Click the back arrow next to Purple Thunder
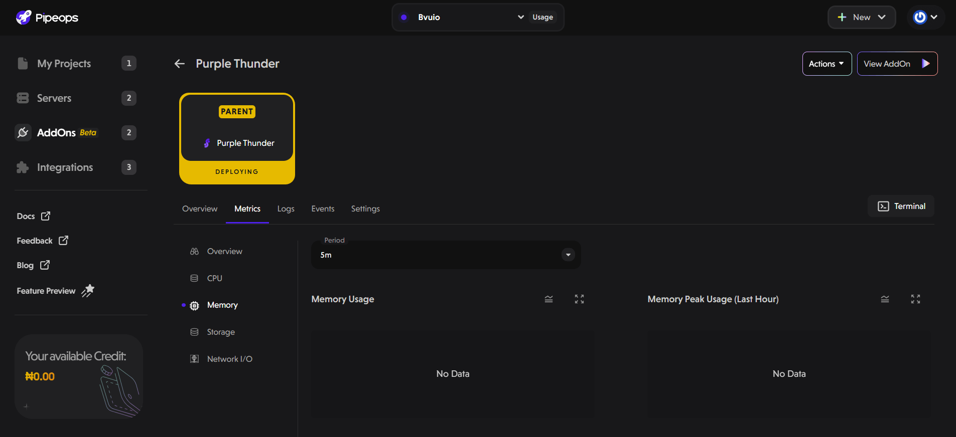The width and height of the screenshot is (956, 437). coord(180,64)
